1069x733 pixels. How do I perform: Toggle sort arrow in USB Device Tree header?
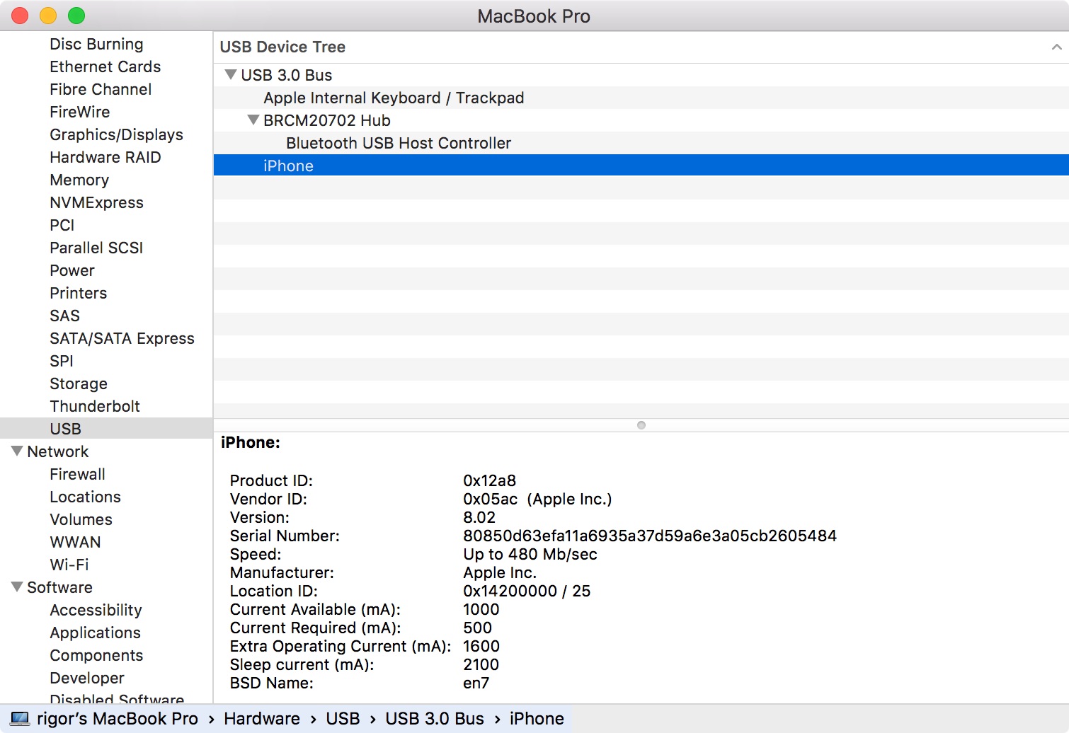(1056, 47)
